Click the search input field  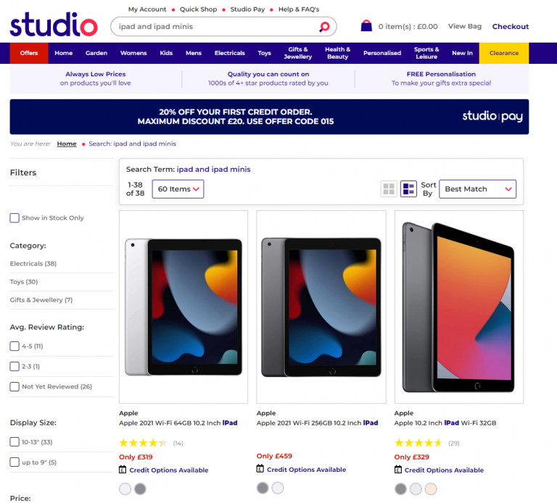point(214,27)
